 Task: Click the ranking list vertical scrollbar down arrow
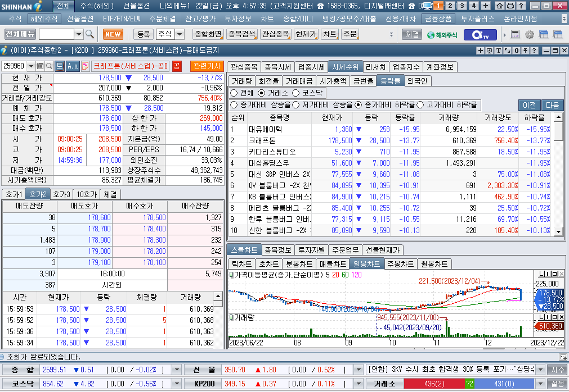[558, 231]
